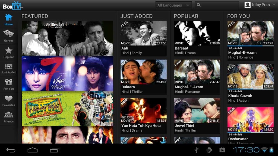Click the Aah movie title
Screen dimensions: 278x156
pyautogui.click(x=125, y=48)
